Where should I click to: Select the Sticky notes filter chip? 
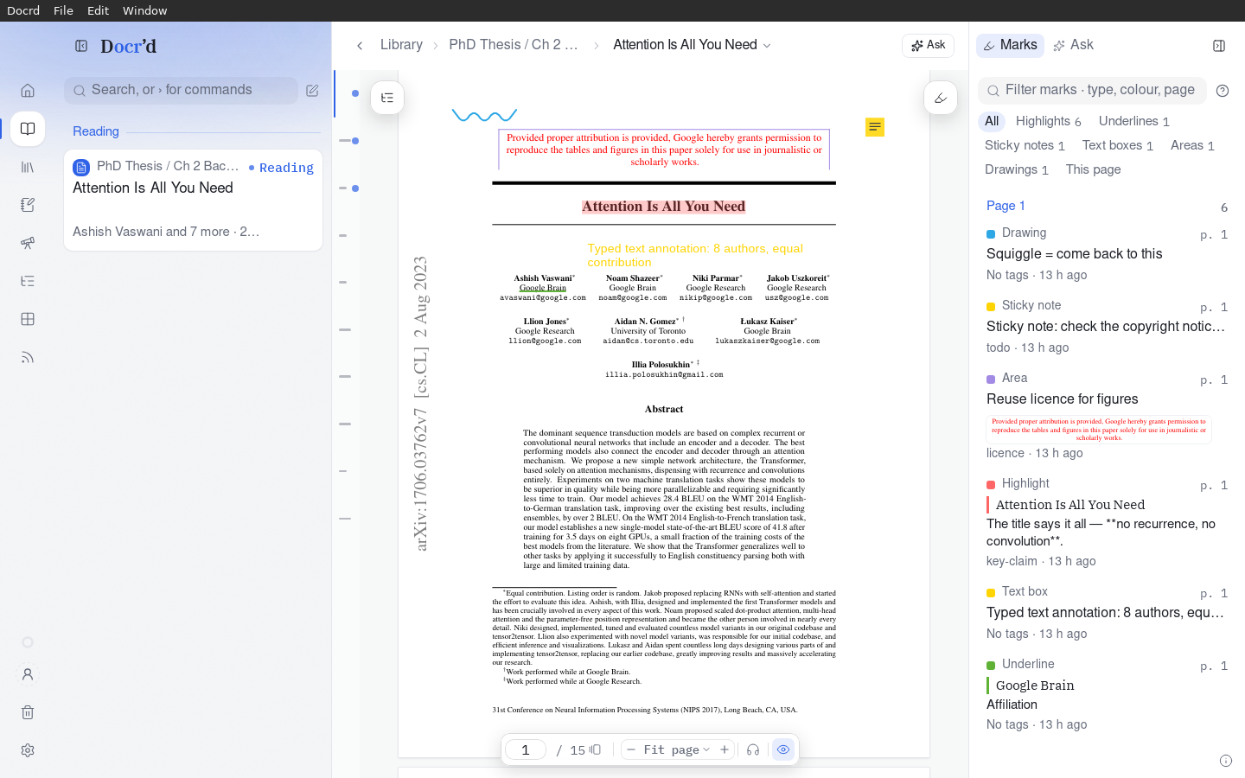pos(1025,145)
